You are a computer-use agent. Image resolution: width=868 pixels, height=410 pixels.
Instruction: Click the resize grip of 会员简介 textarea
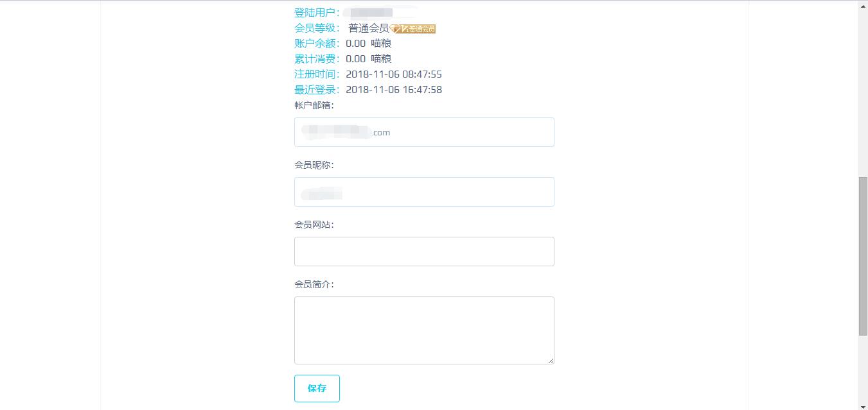[551, 361]
